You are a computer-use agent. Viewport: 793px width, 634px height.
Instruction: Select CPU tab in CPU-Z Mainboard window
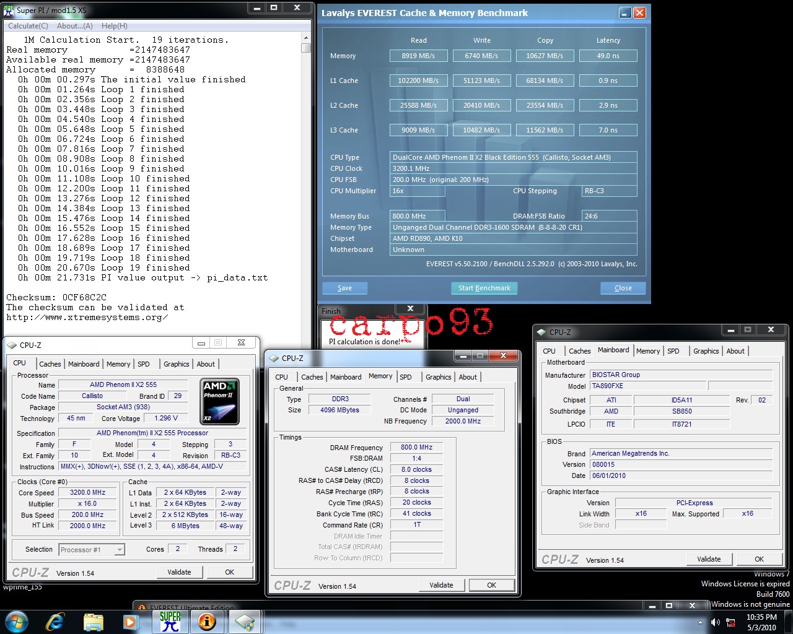(x=550, y=351)
